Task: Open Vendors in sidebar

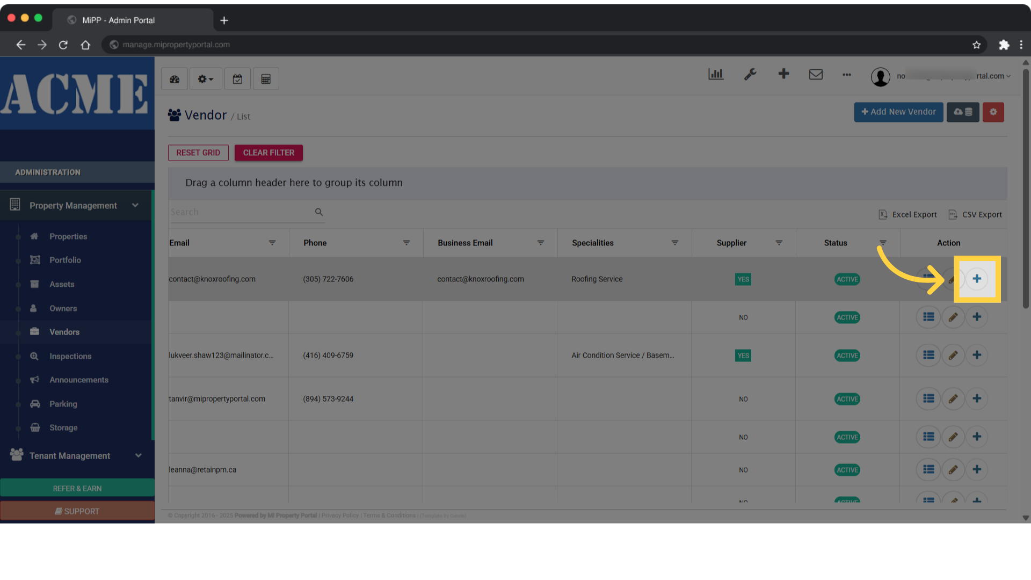Action: point(64,332)
